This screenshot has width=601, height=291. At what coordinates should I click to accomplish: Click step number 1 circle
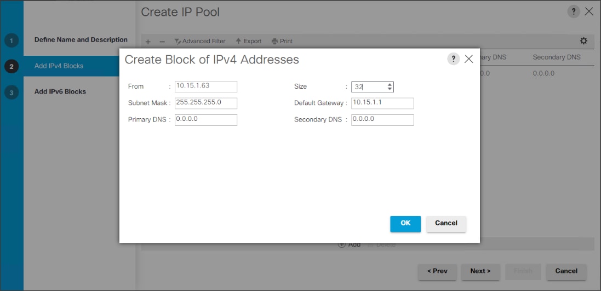(12, 40)
